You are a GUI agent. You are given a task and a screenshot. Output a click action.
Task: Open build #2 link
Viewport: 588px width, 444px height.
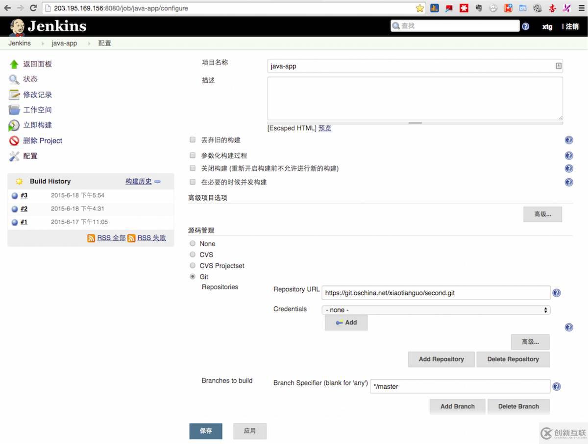(24, 209)
